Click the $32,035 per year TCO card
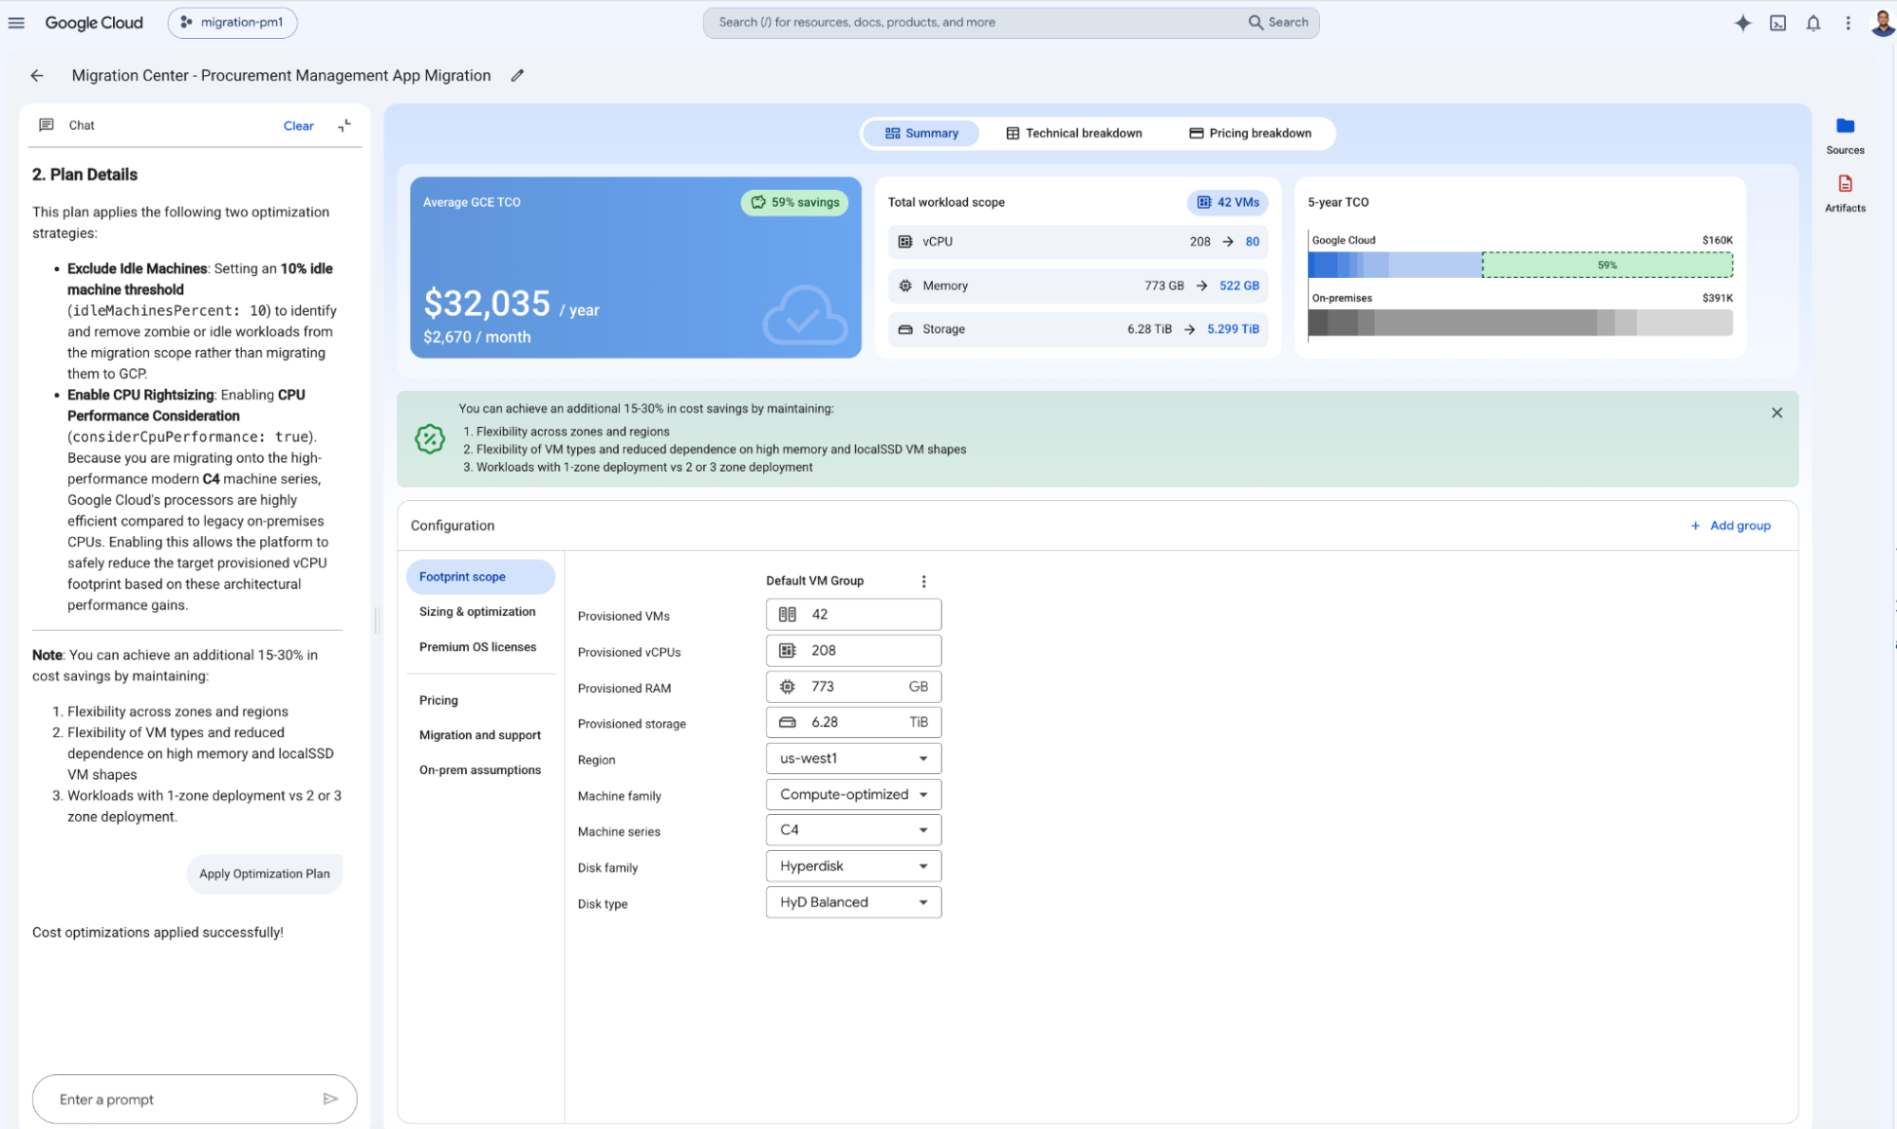Viewport: 1897px width, 1129px height. pyautogui.click(x=636, y=268)
